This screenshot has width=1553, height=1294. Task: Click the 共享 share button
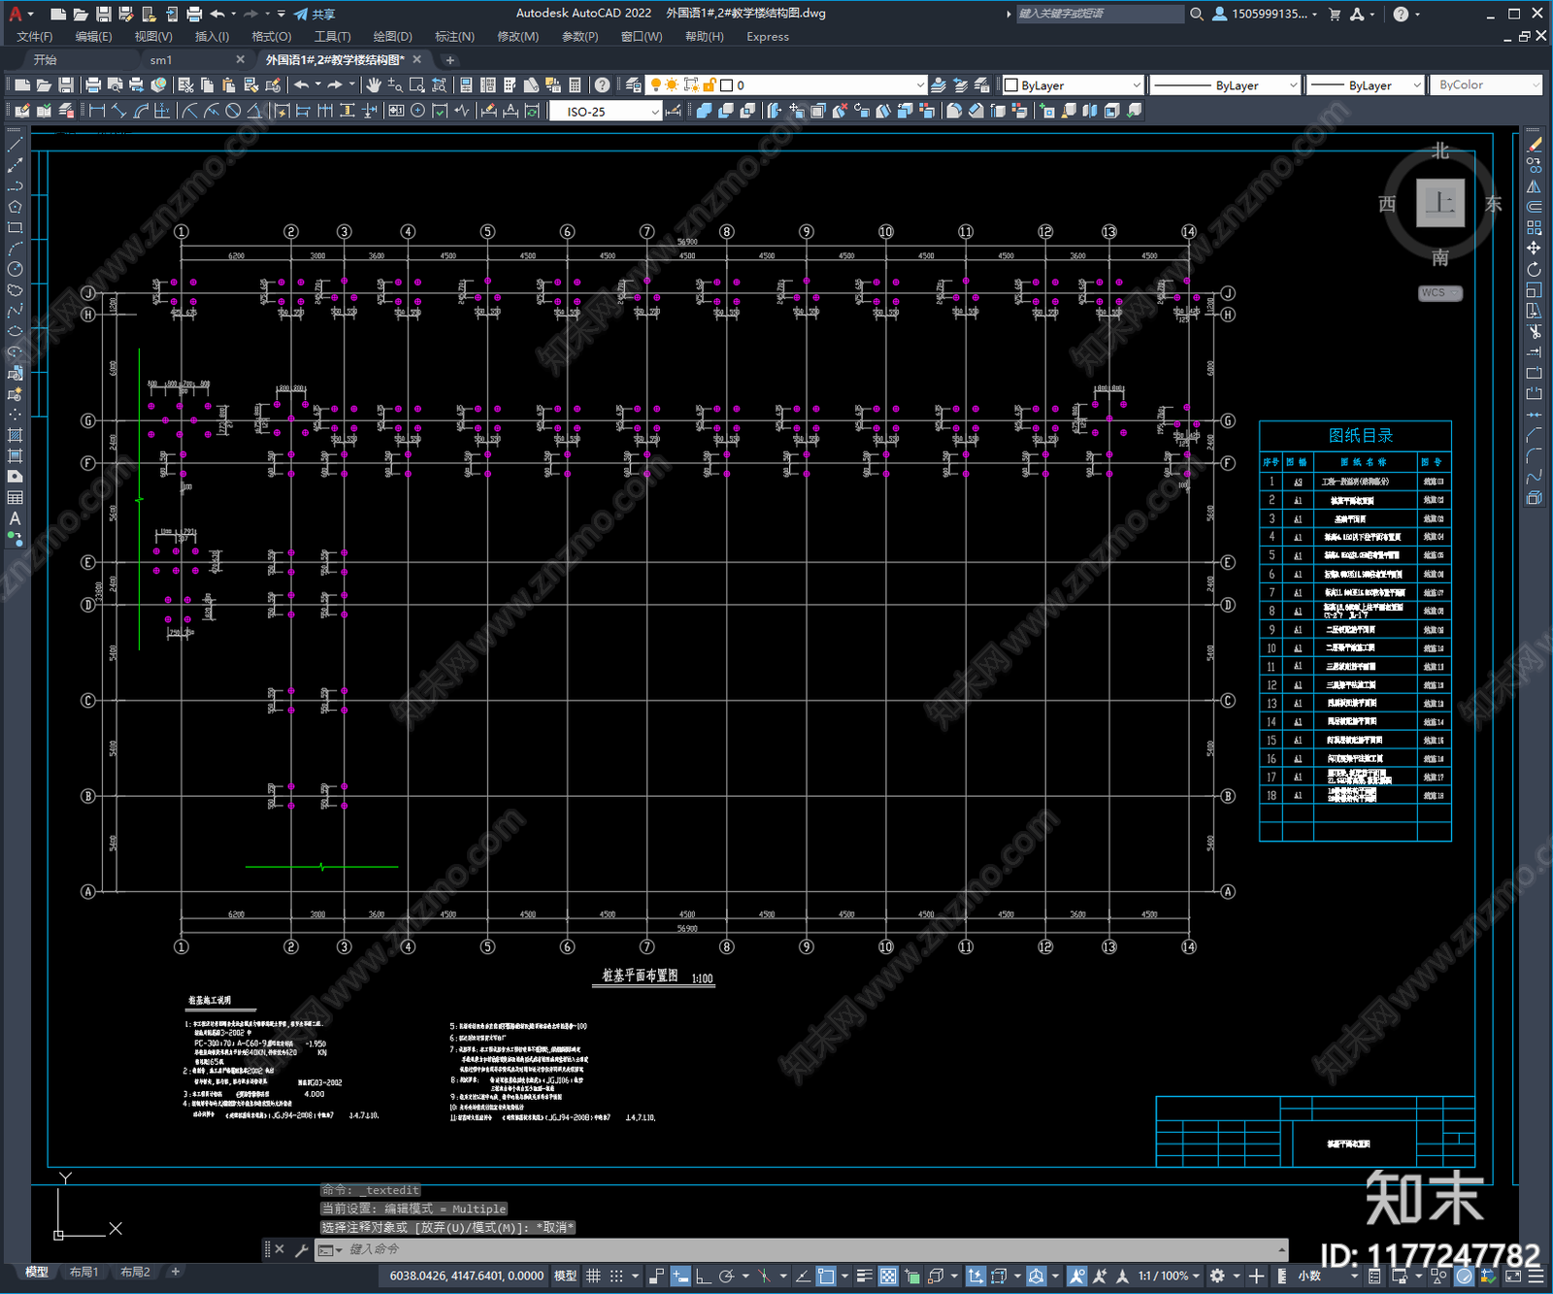(315, 14)
